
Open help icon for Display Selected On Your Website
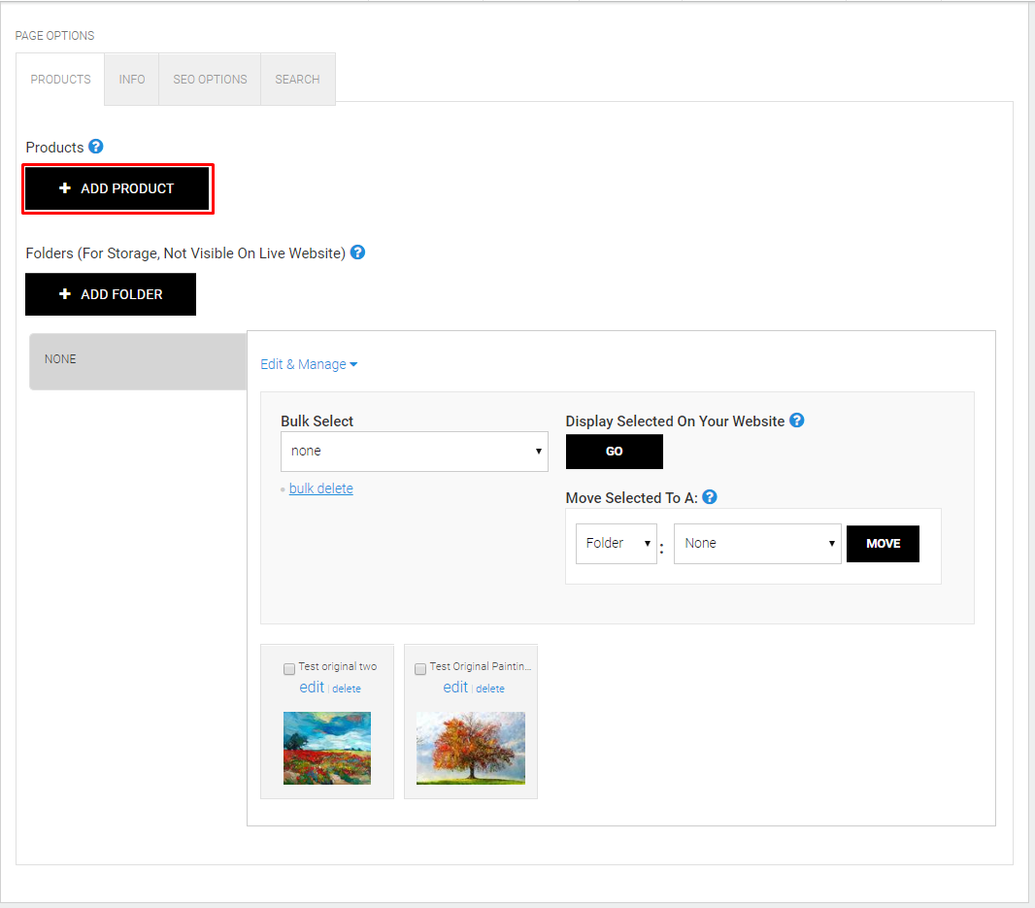tap(797, 420)
